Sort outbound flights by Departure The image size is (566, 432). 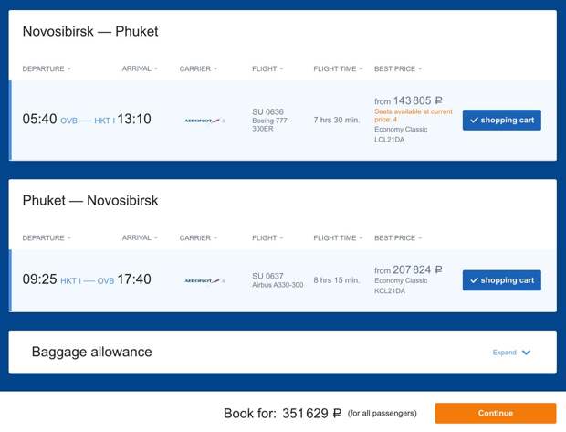point(46,69)
